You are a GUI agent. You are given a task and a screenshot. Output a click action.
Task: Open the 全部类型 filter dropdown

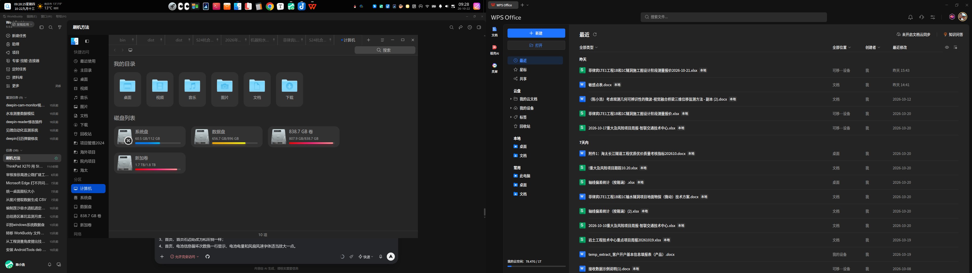[588, 48]
